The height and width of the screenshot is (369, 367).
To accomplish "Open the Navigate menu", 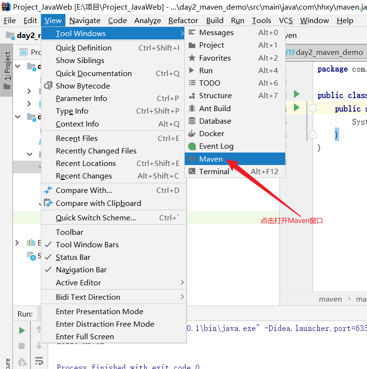I will 85,21.
